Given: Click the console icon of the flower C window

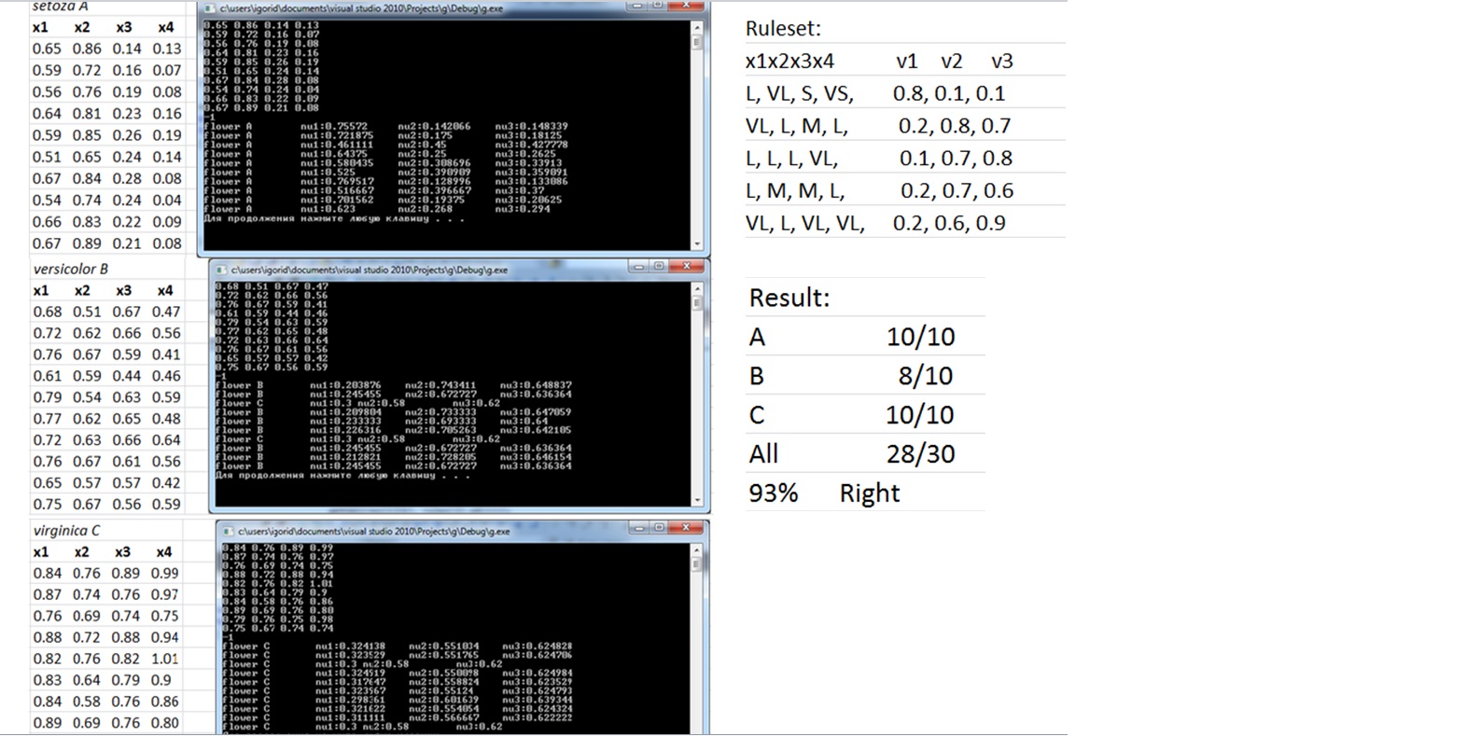Looking at the screenshot, I should point(227,531).
